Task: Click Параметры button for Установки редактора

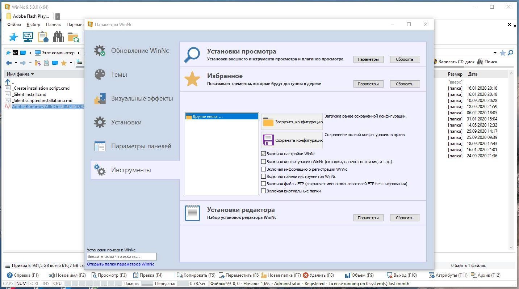Action: tap(368, 218)
